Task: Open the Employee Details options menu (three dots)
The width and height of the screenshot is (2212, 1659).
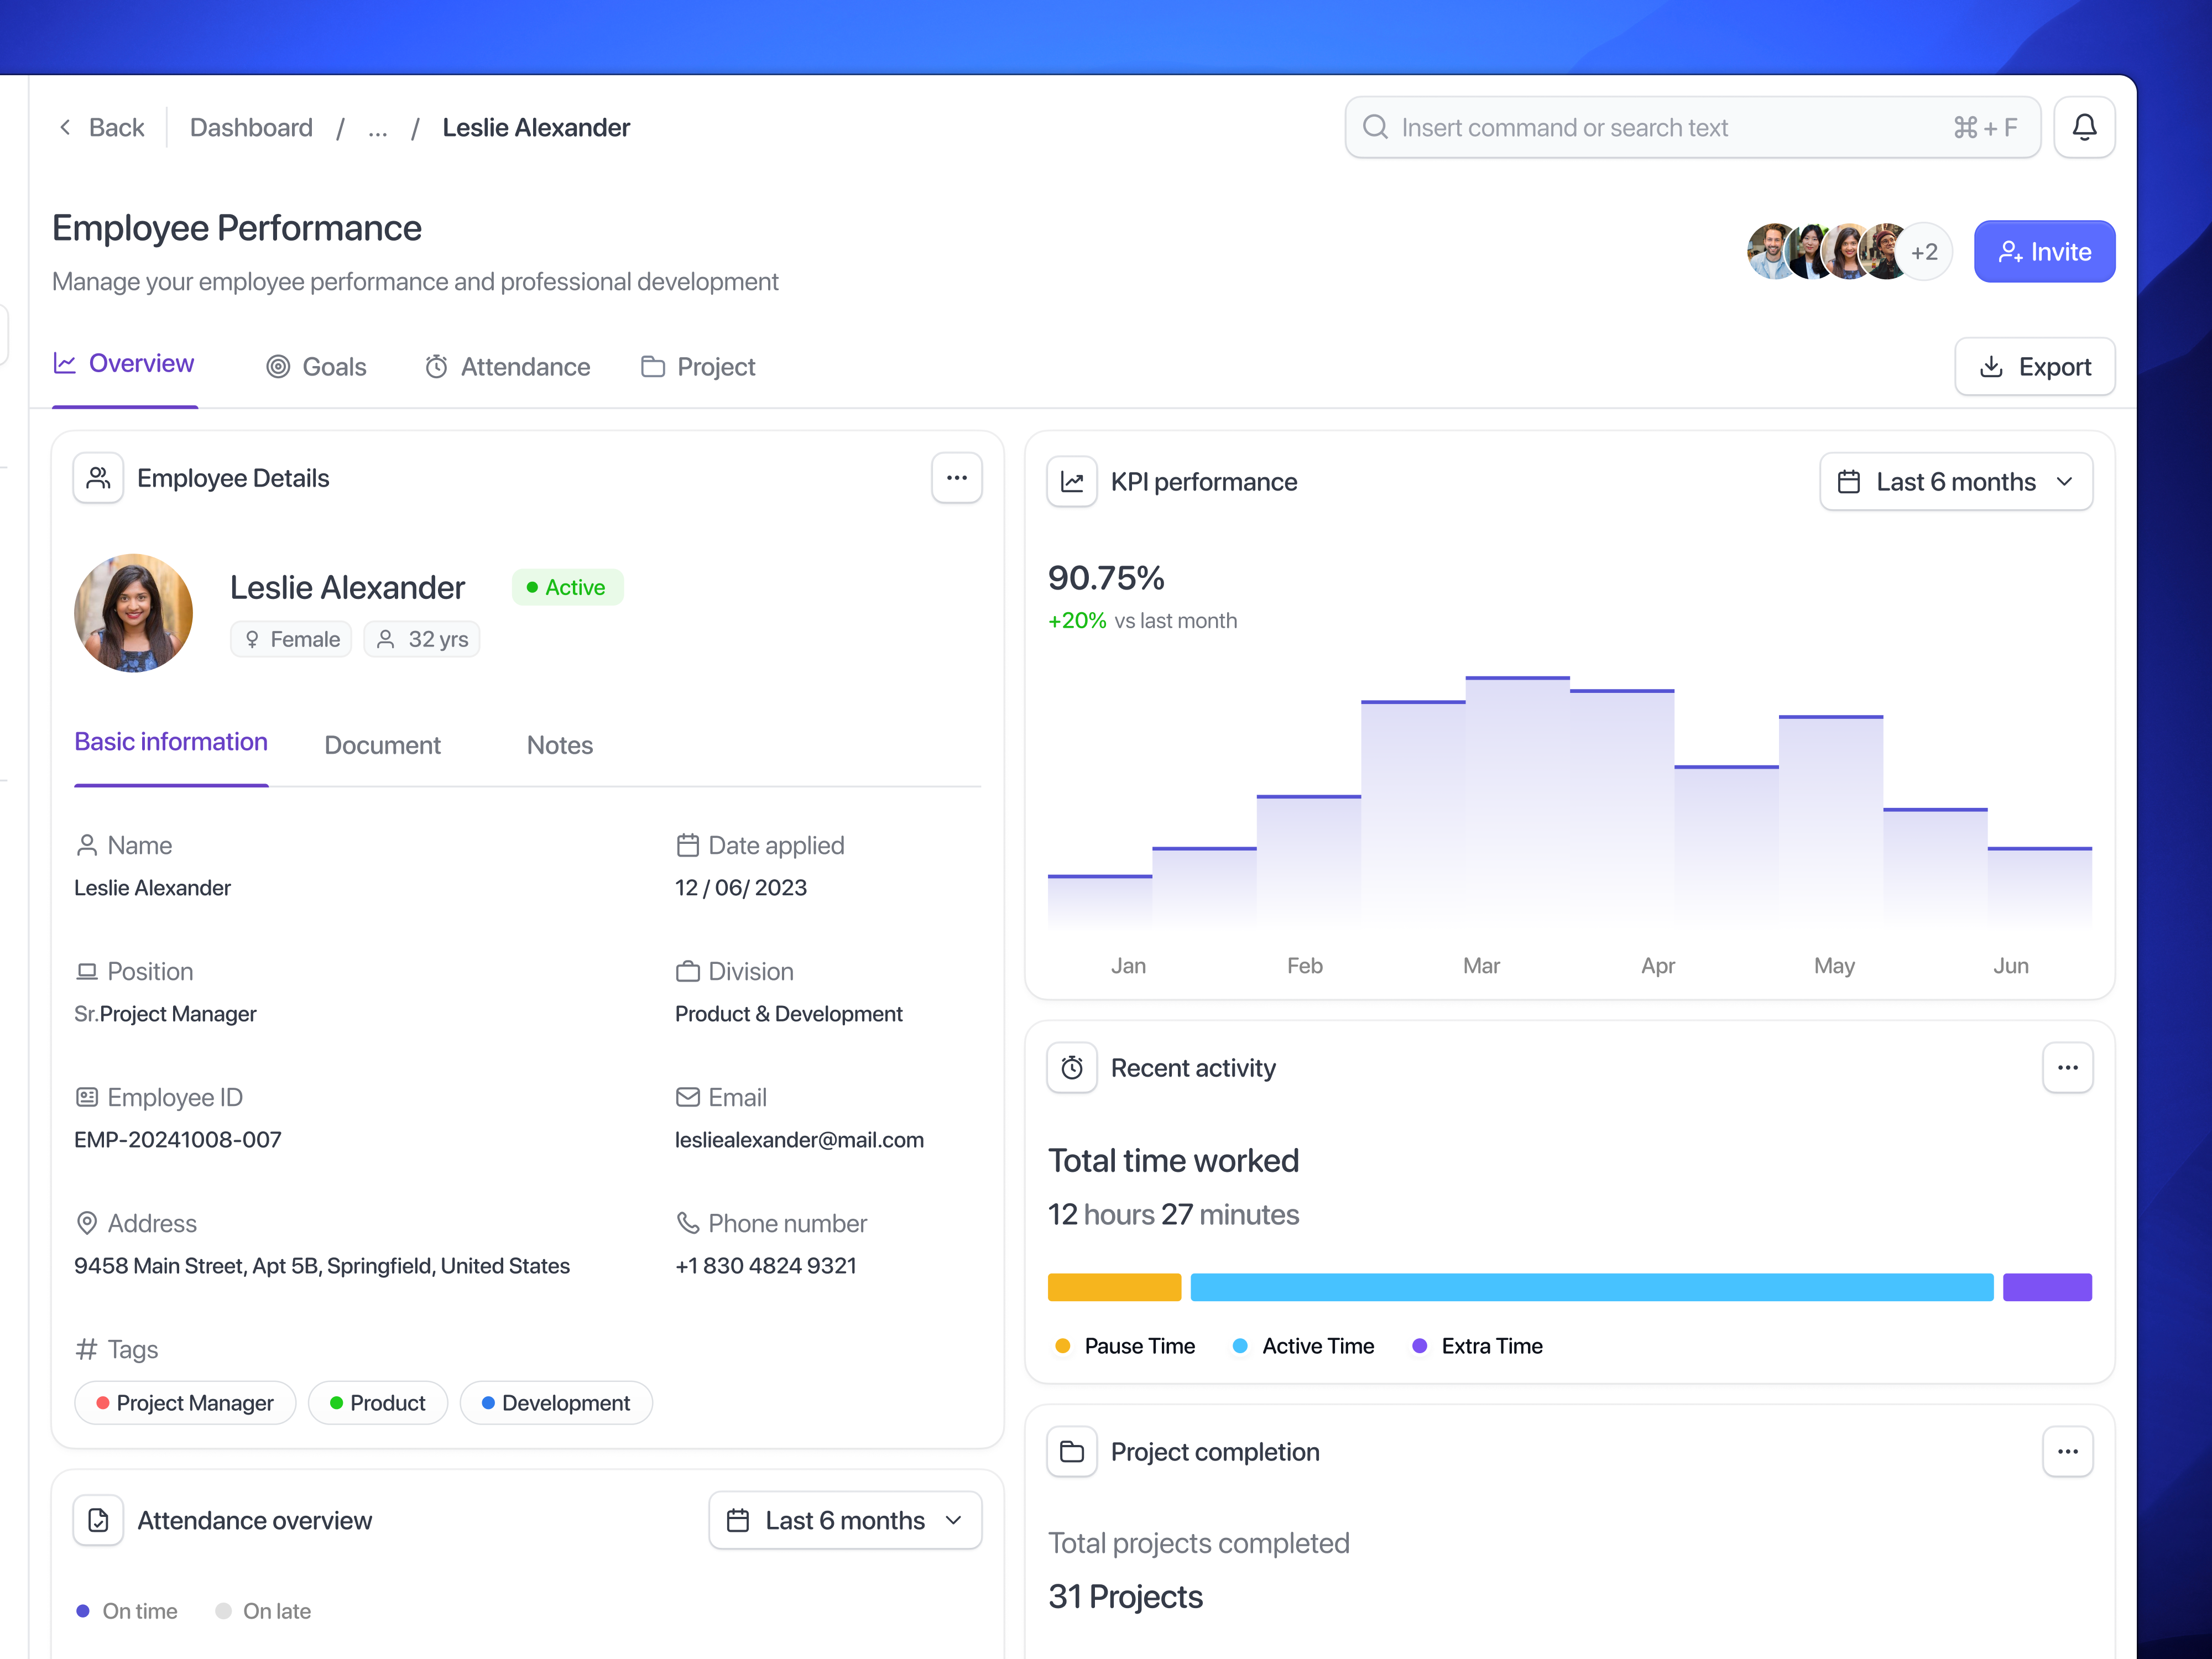Action: [956, 478]
